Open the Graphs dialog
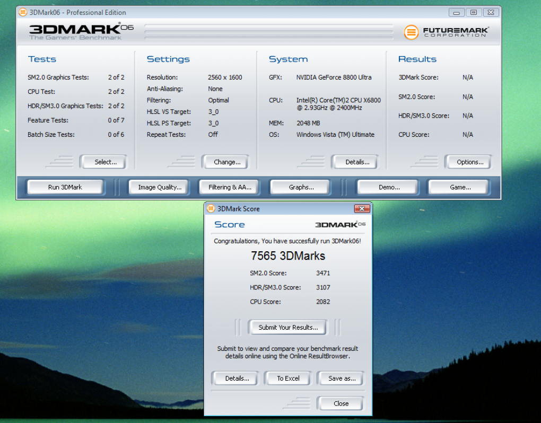 click(x=301, y=187)
